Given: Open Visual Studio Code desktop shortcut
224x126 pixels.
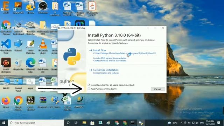Looking at the screenshot, I should tap(6, 46).
